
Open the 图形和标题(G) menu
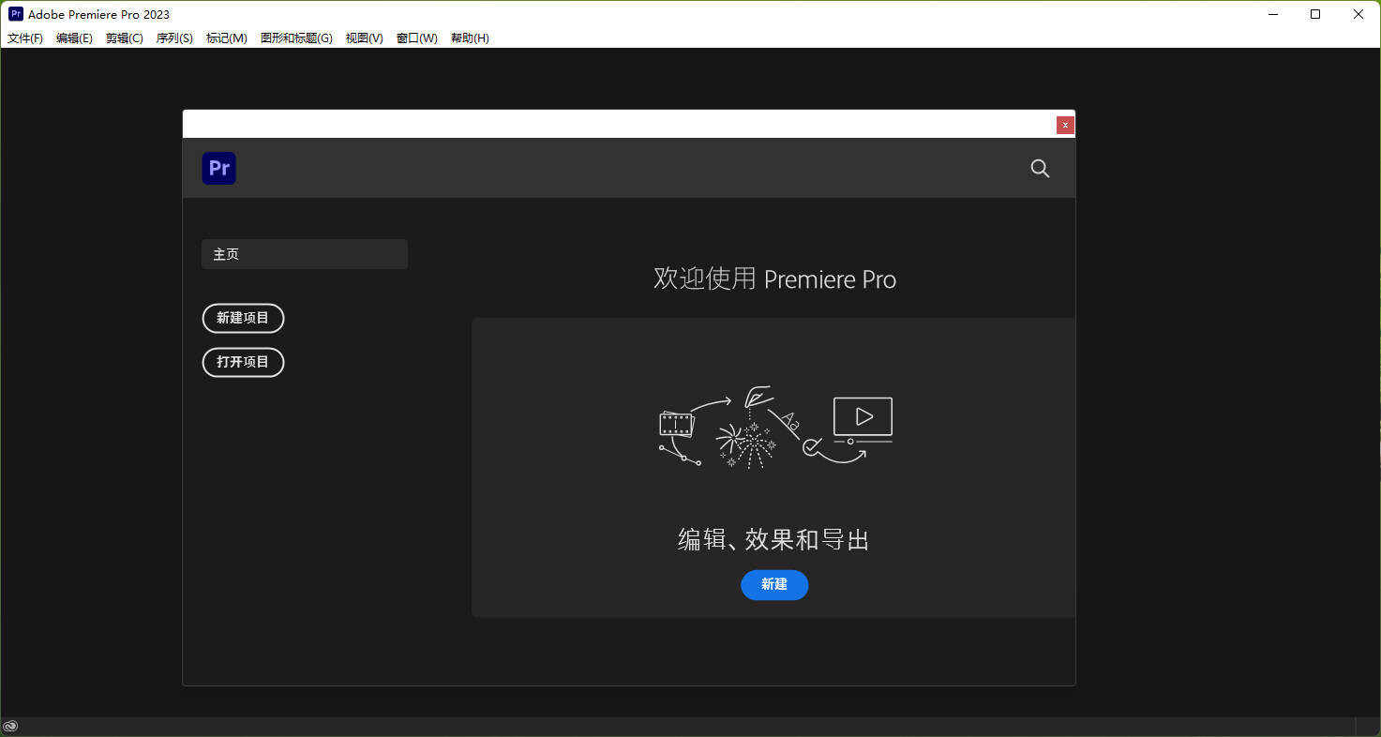[296, 38]
